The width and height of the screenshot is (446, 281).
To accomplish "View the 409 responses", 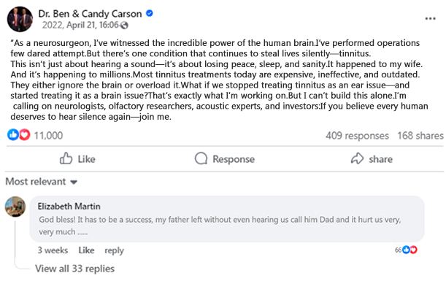I will point(357,136).
